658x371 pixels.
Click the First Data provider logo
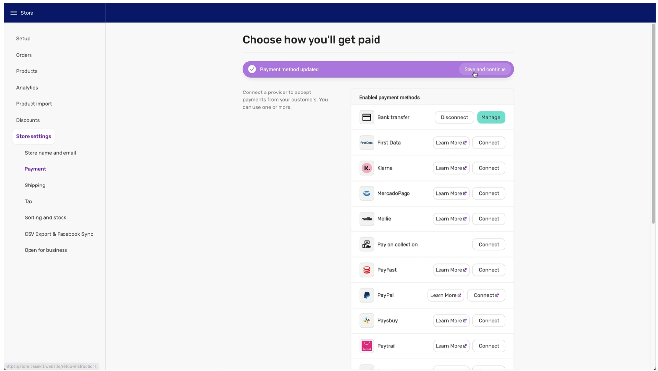(367, 143)
